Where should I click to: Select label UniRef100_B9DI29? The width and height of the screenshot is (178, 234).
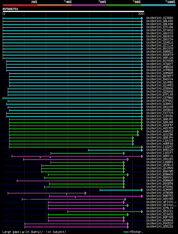[160, 150]
